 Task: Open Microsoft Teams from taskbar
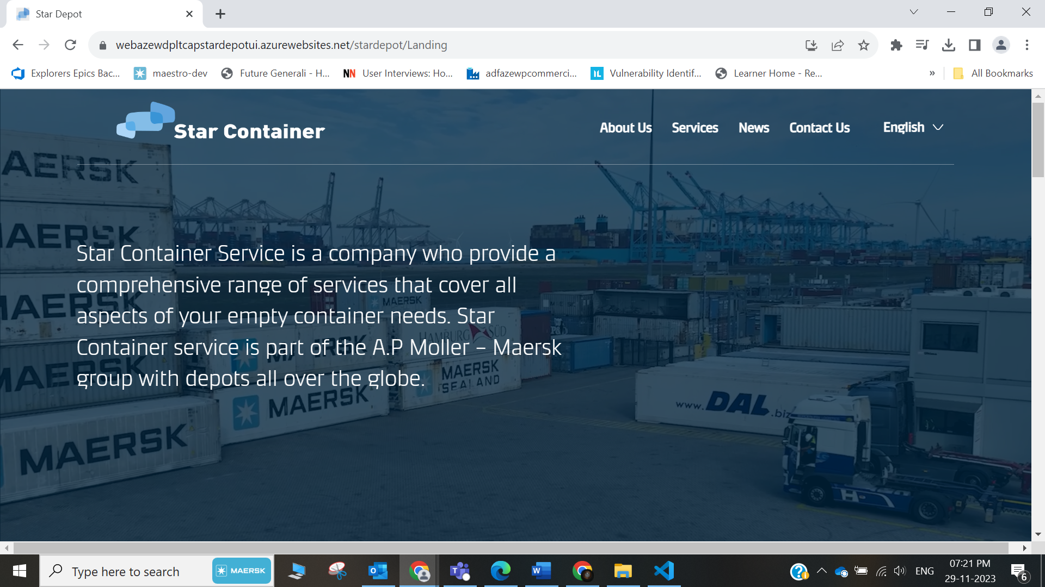(x=460, y=571)
